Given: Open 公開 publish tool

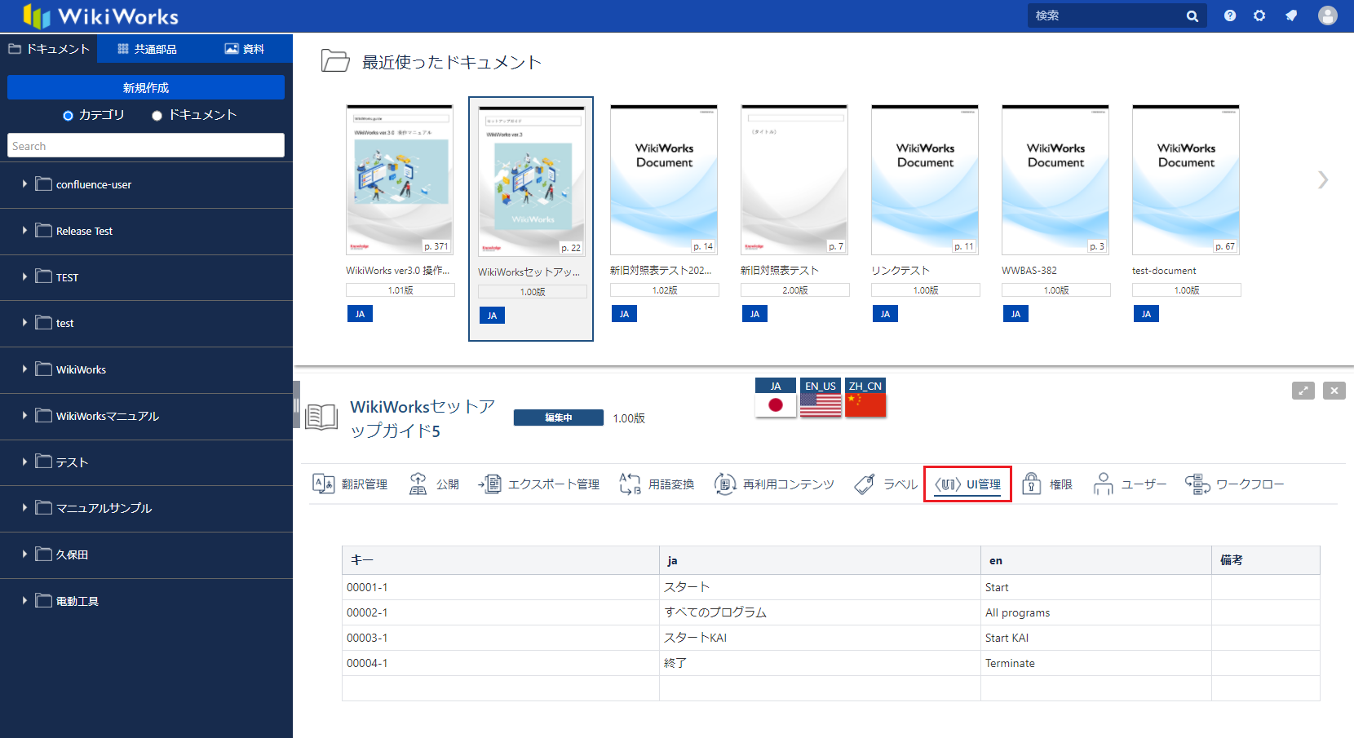Looking at the screenshot, I should click(434, 484).
